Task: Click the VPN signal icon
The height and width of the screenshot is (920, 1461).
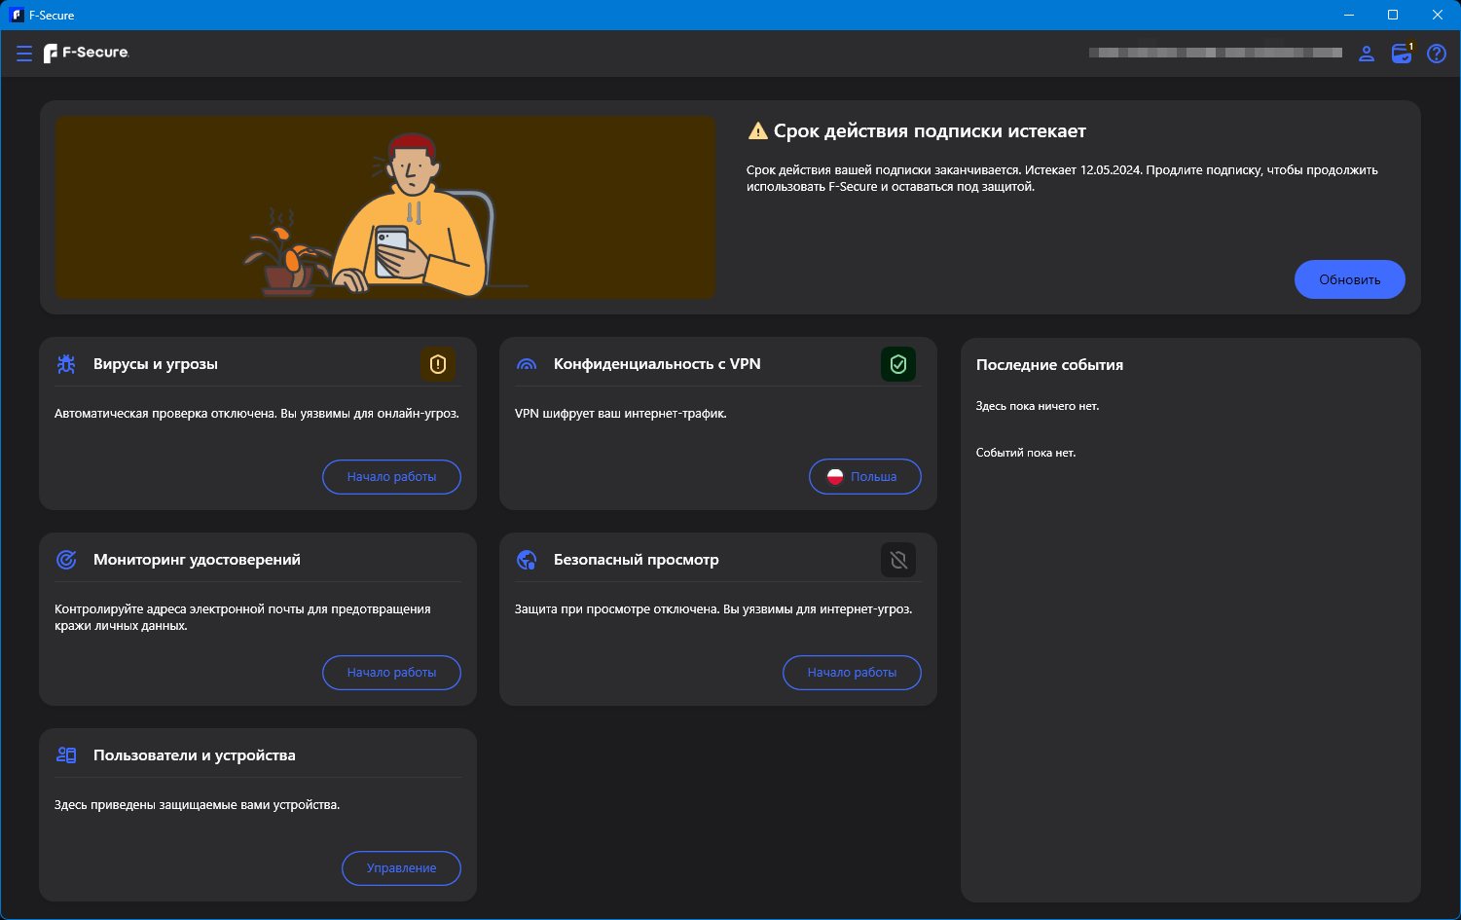Action: pyautogui.click(x=527, y=365)
